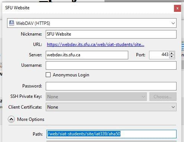Click the WebDAV drive icon in protocol selector
The width and height of the screenshot is (184, 142).
click(x=12, y=23)
